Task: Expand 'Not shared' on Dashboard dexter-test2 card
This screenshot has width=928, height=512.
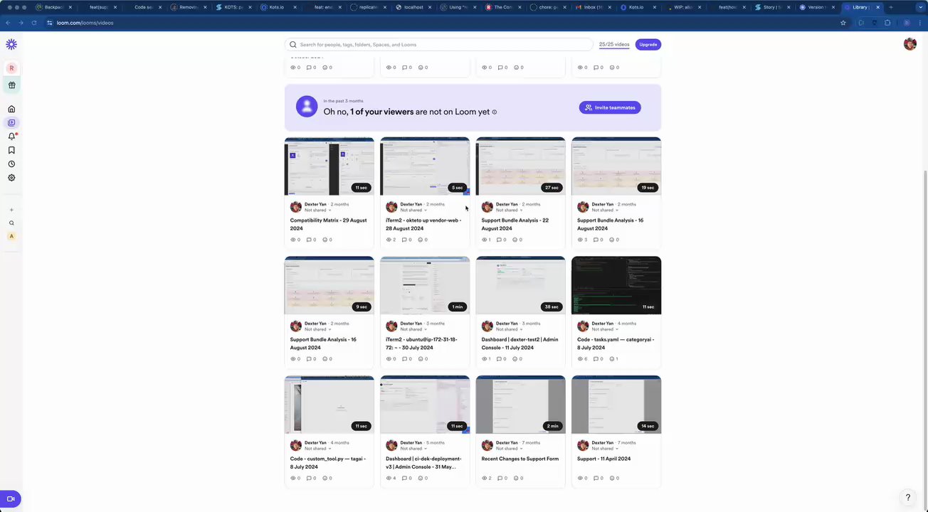Action: tap(509, 329)
